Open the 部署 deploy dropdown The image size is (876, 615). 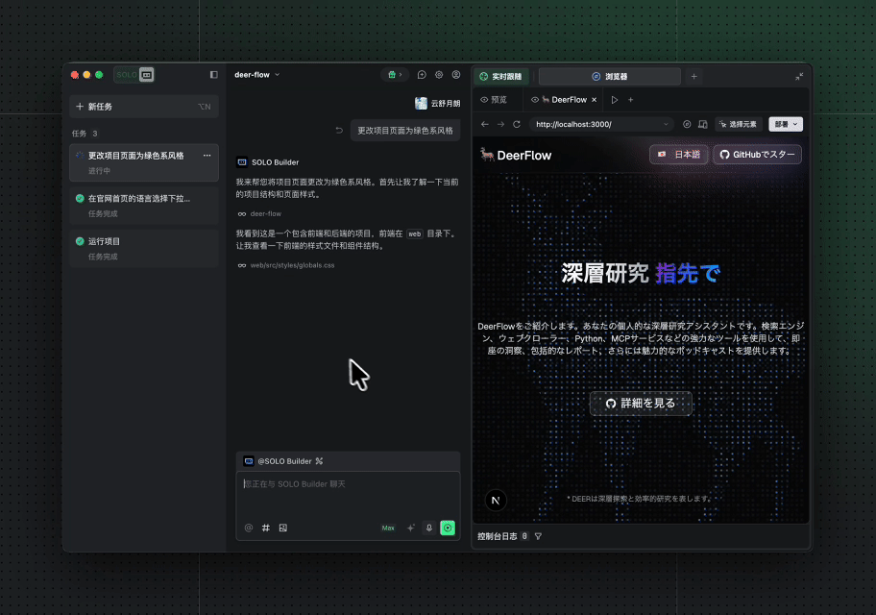pos(786,124)
